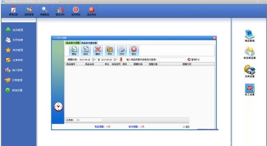This screenshot has height=146, width=267.
Task: Click the Edit (修改) document icon
Action: [x=86, y=51]
